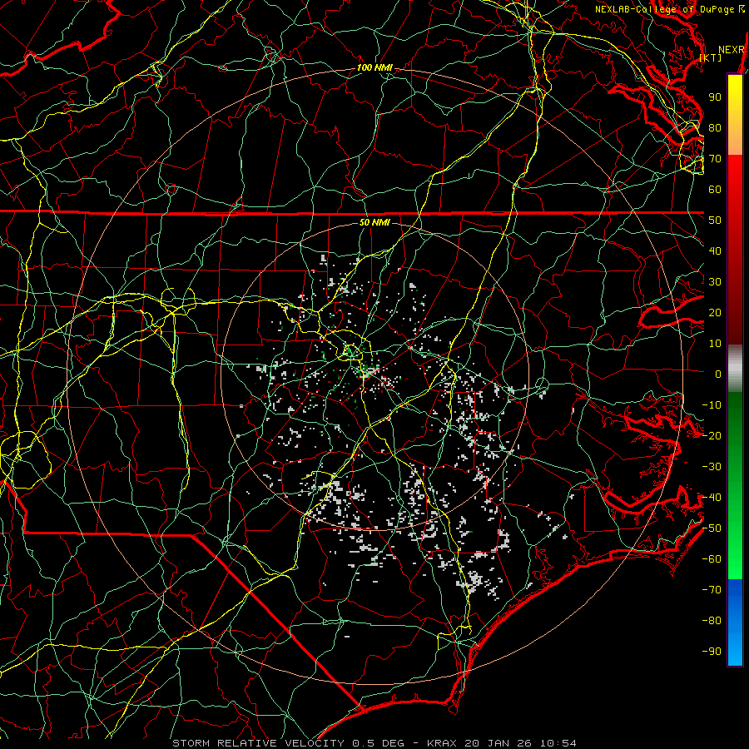This screenshot has height=749, width=749.
Task: Click the 0 value on the velocity scale
Action: (x=718, y=374)
